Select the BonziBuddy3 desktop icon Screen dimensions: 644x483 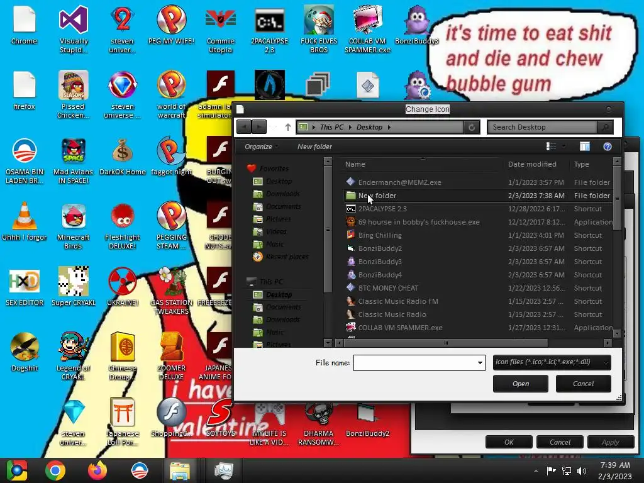click(x=416, y=25)
